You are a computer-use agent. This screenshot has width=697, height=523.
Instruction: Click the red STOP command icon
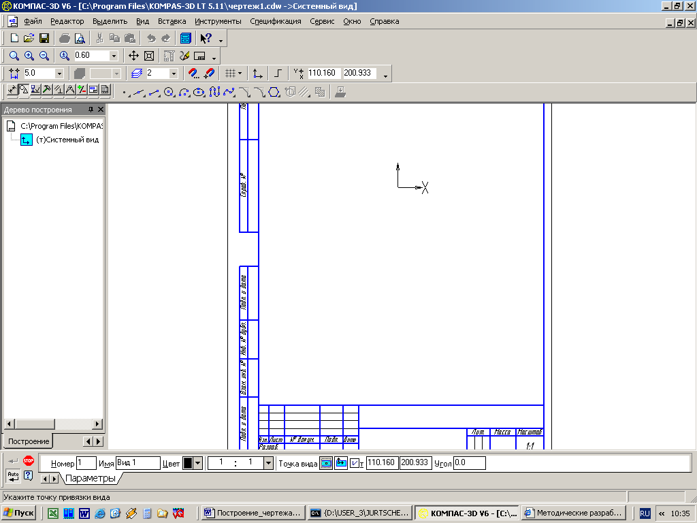29,461
